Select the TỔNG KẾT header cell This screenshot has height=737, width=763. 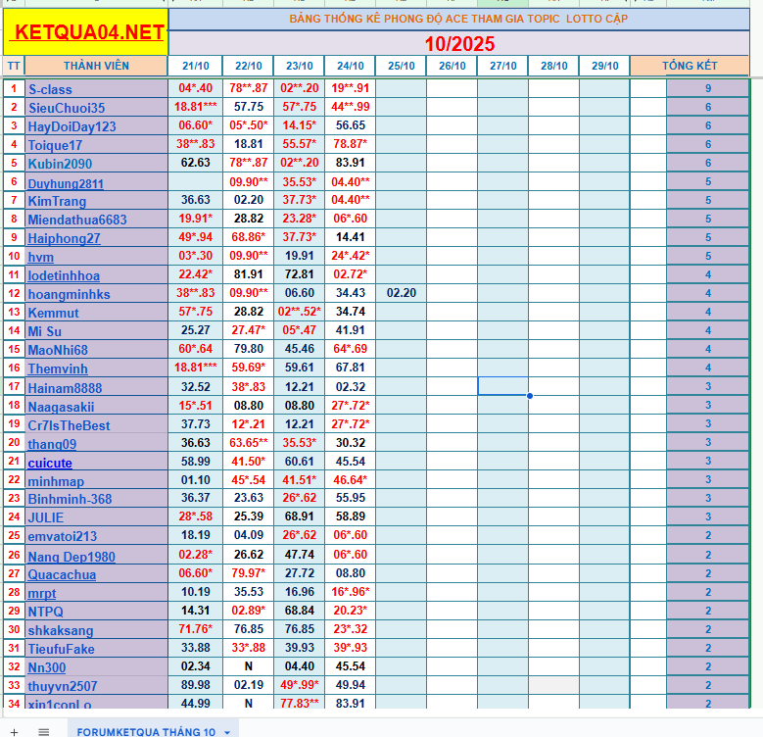coord(690,66)
